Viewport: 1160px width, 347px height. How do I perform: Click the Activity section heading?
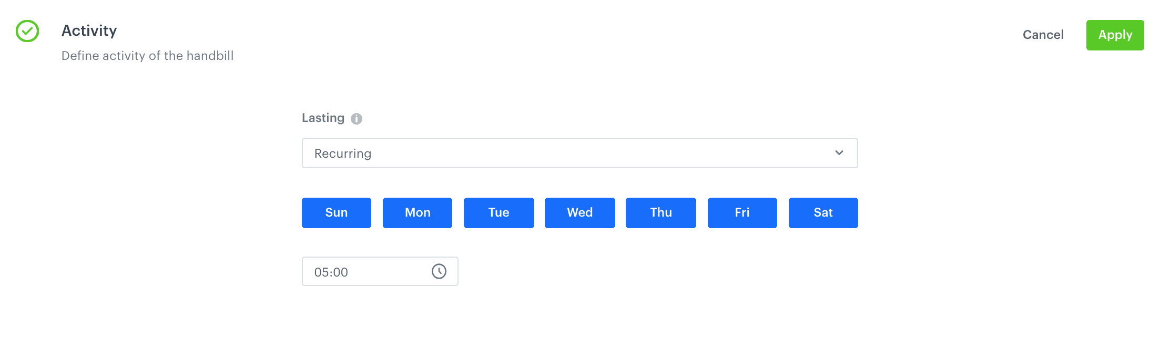click(x=89, y=31)
